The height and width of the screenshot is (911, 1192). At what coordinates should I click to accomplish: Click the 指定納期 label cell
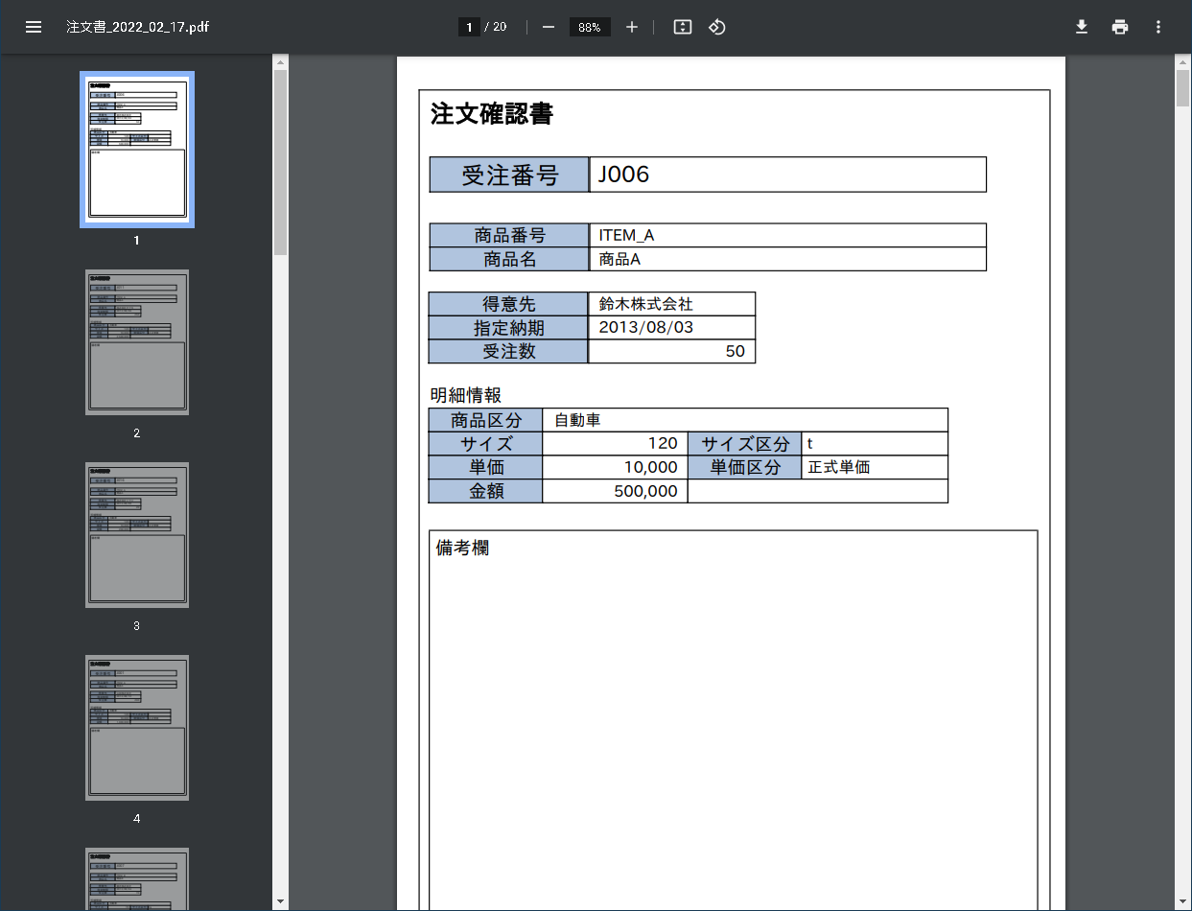tap(508, 328)
